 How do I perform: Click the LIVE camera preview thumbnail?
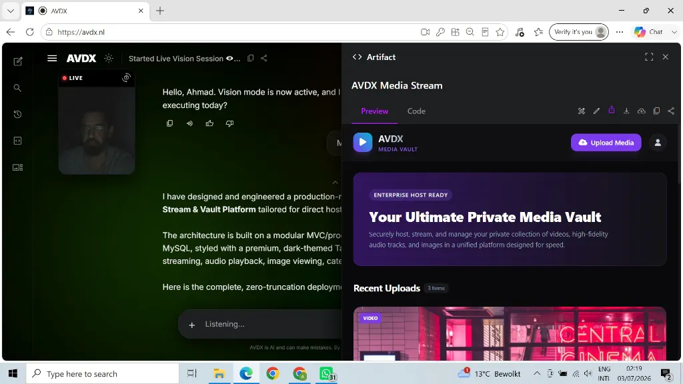[97, 123]
